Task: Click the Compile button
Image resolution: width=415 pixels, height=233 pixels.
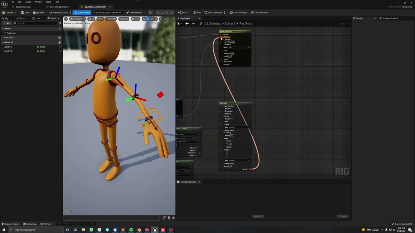Action: (8, 13)
